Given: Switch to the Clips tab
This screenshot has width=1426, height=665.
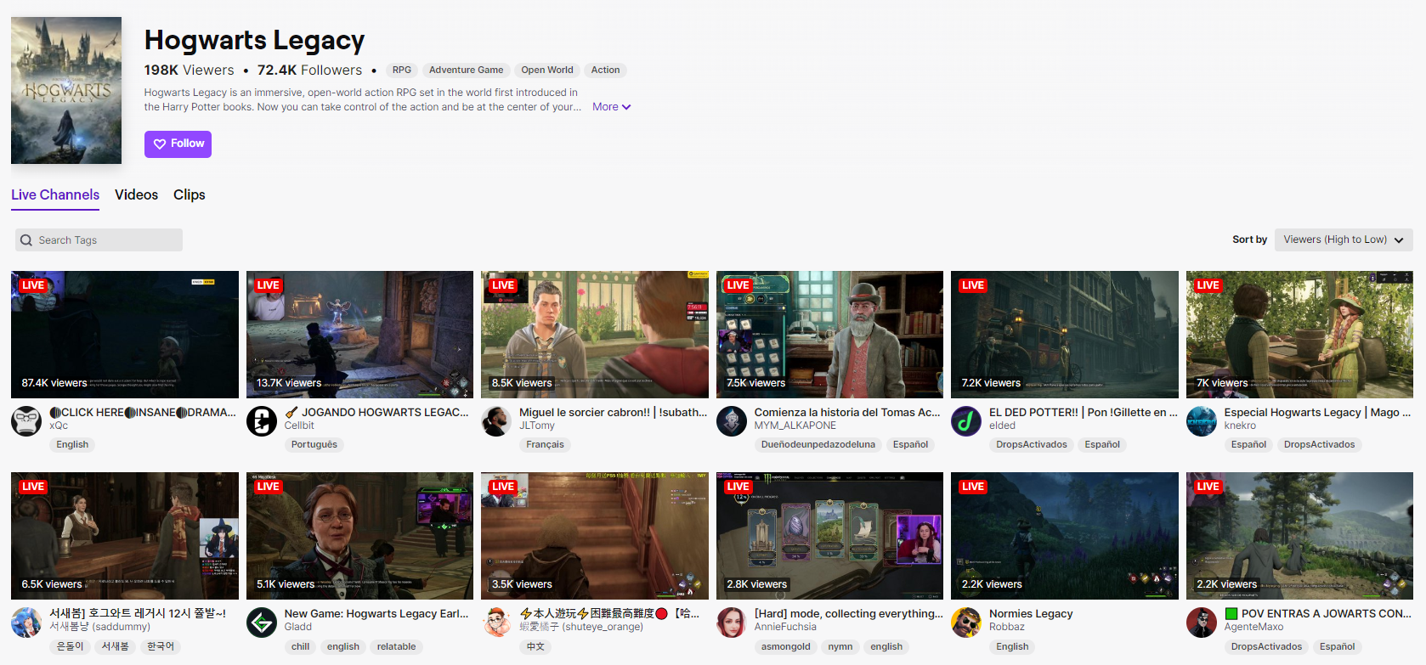Looking at the screenshot, I should click(190, 194).
